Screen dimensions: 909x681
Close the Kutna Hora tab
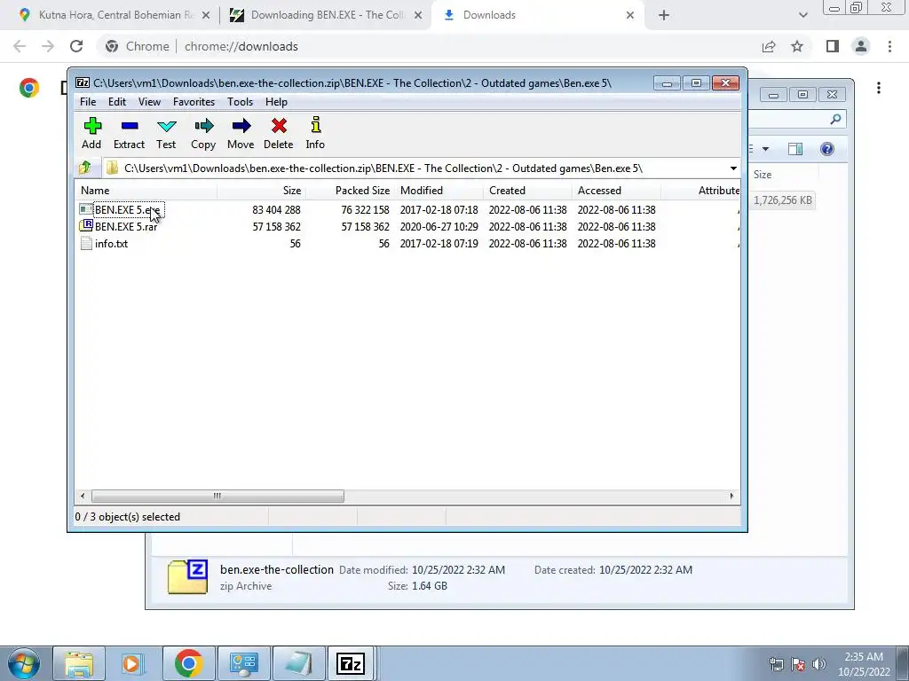point(206,15)
